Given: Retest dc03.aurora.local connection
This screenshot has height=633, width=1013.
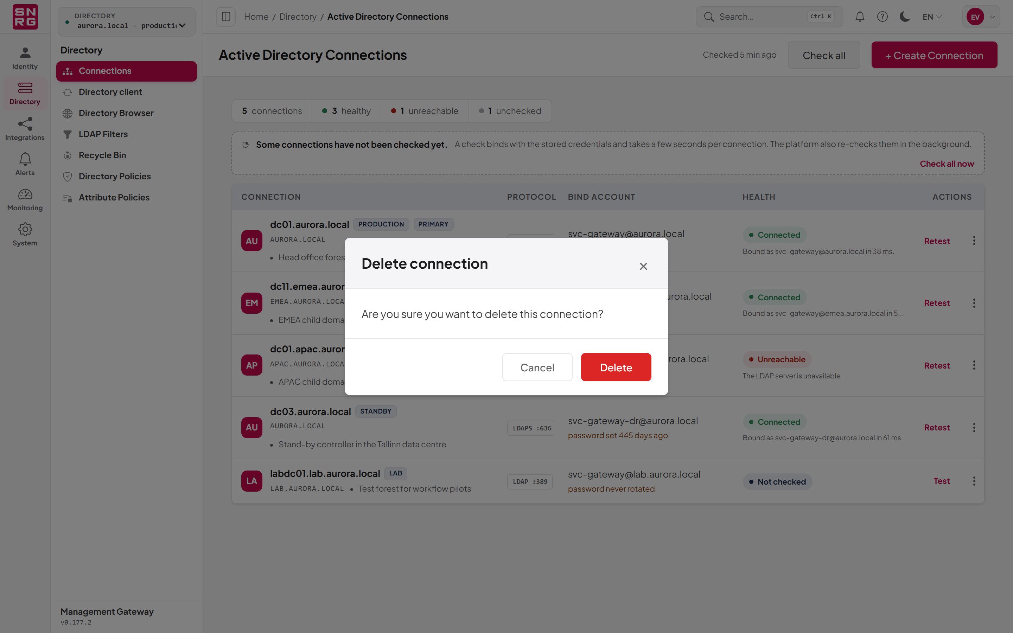Looking at the screenshot, I should pyautogui.click(x=937, y=427).
